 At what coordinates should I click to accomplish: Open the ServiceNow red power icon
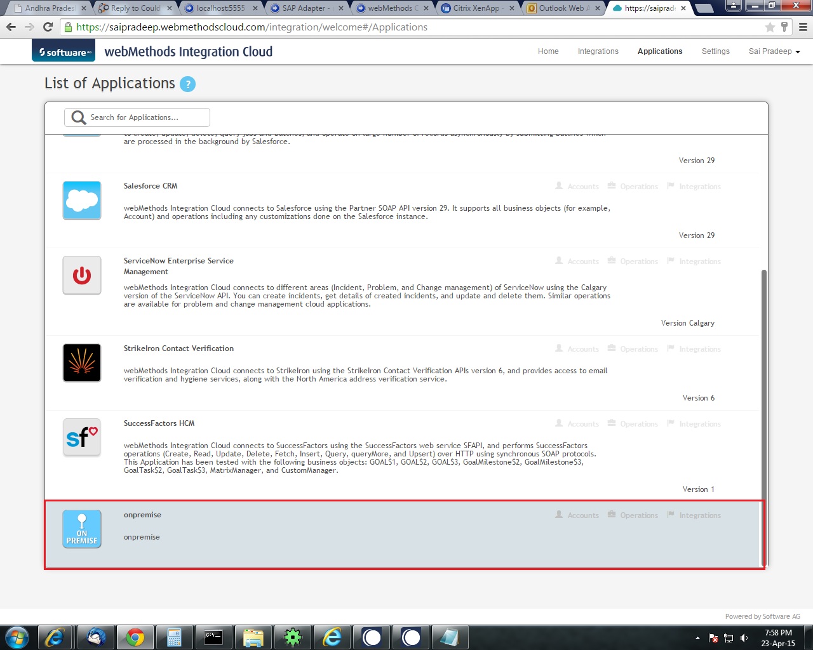coord(82,275)
